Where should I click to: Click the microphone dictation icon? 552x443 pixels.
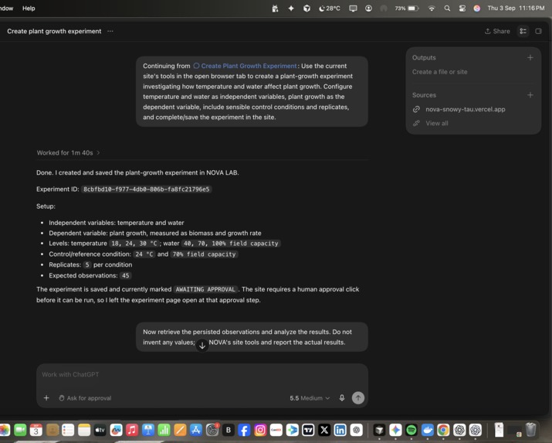342,398
